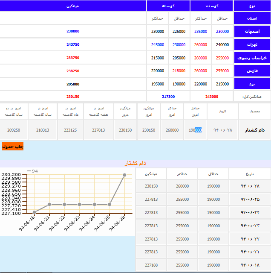Select 235000 in the اصفهان row

pos(201,31)
